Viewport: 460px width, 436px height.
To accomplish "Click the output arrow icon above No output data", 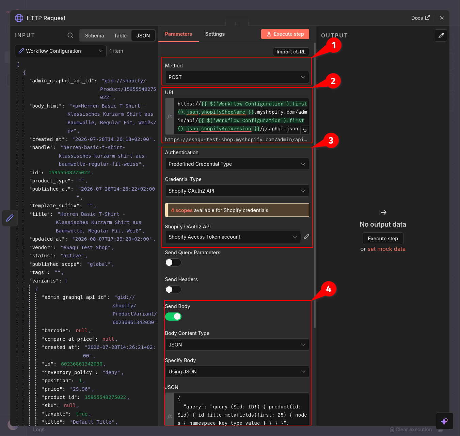I will 383,212.
